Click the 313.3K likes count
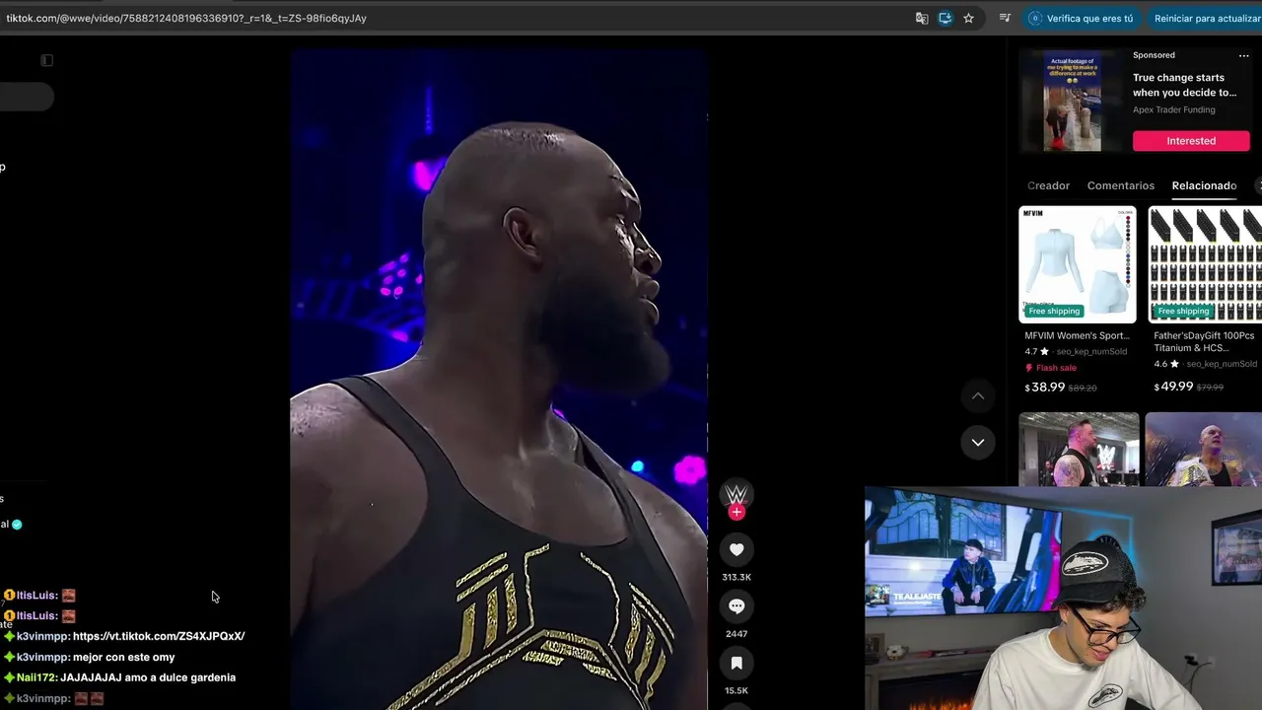The width and height of the screenshot is (1262, 710). [x=736, y=577]
